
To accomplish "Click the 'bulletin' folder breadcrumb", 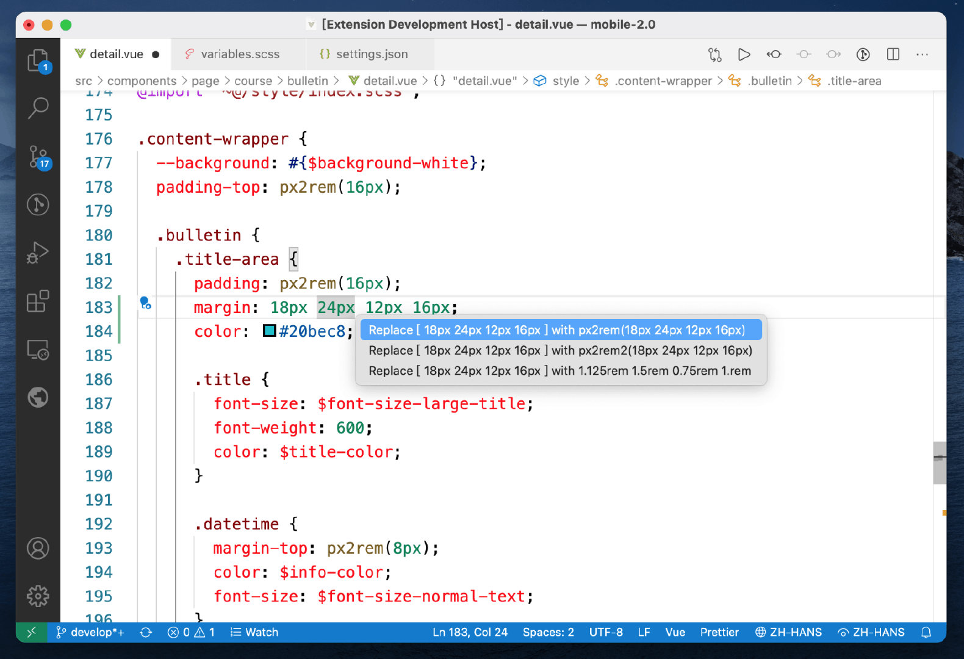I will [x=308, y=81].
